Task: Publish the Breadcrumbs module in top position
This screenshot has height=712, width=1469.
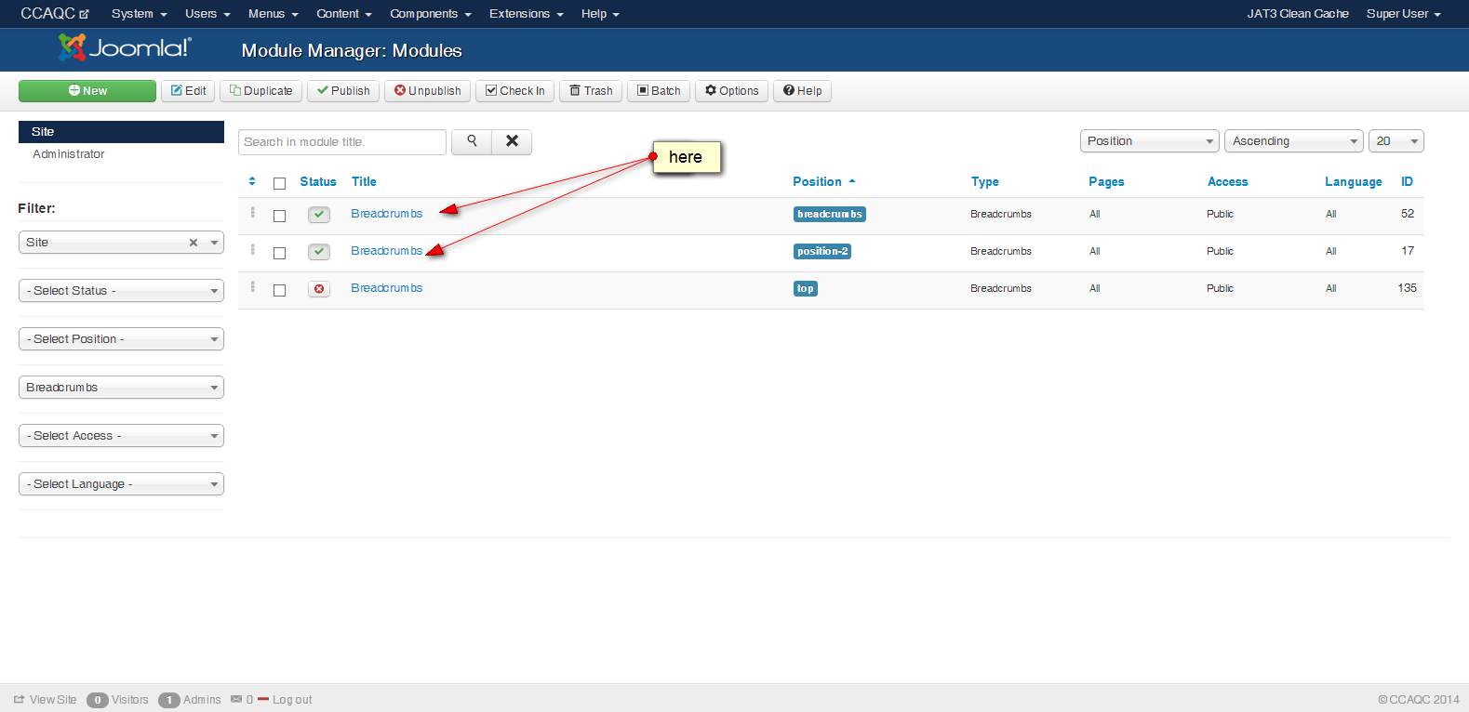Action: pos(319,289)
